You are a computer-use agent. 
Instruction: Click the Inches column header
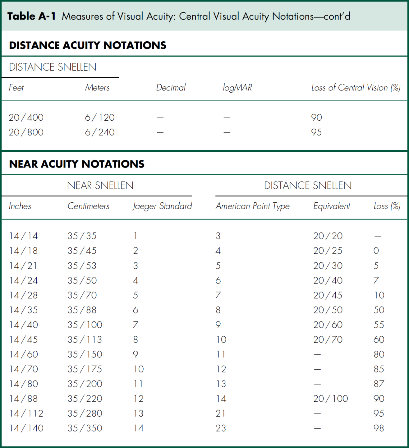pos(20,206)
